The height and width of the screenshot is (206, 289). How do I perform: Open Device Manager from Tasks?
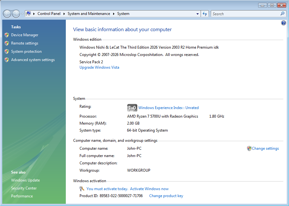pyautogui.click(x=25, y=35)
